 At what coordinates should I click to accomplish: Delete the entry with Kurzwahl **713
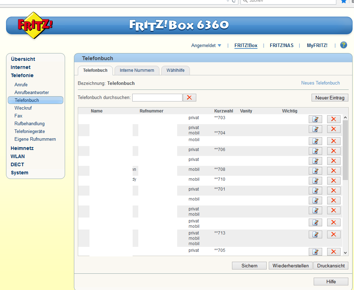333,234
